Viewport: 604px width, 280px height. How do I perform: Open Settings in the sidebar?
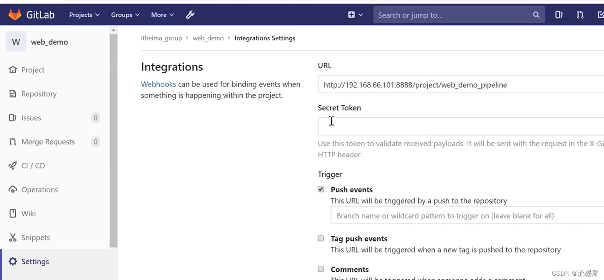(x=35, y=261)
